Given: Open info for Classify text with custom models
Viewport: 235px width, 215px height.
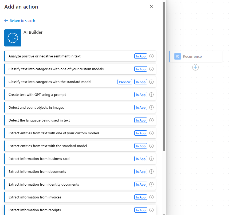Looking at the screenshot, I should pos(151,69).
